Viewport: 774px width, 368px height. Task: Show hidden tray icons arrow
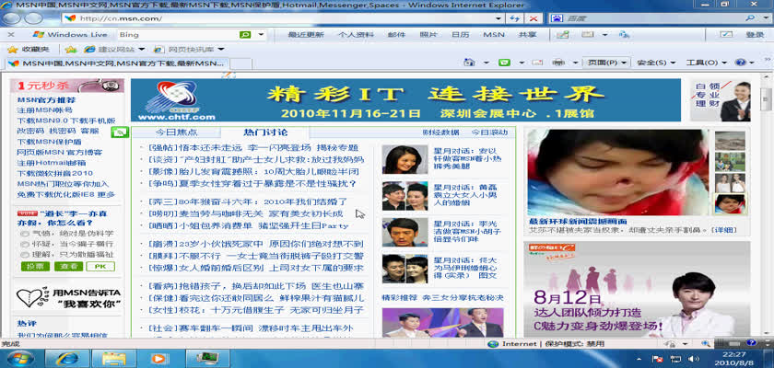(639, 359)
